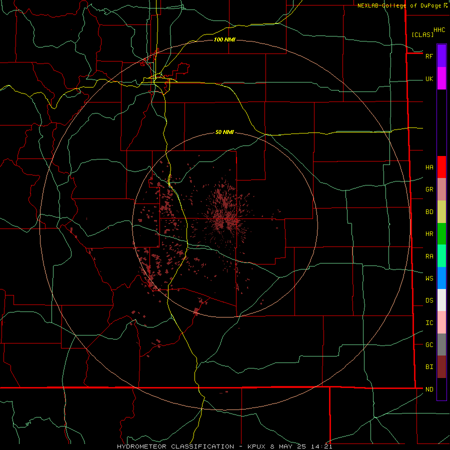Screen dimensions: 450x450
Task: Click the 'RA' legend label
Action: coord(429,256)
